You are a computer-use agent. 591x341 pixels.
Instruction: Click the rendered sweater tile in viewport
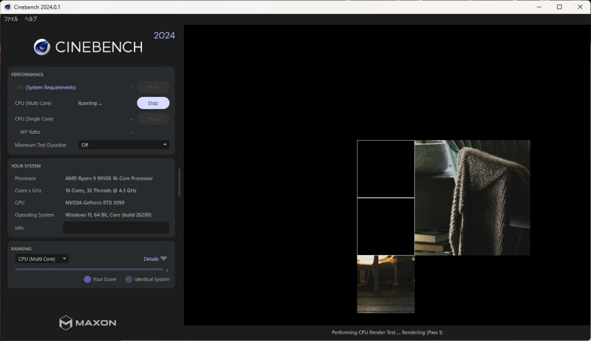[x=472, y=198]
